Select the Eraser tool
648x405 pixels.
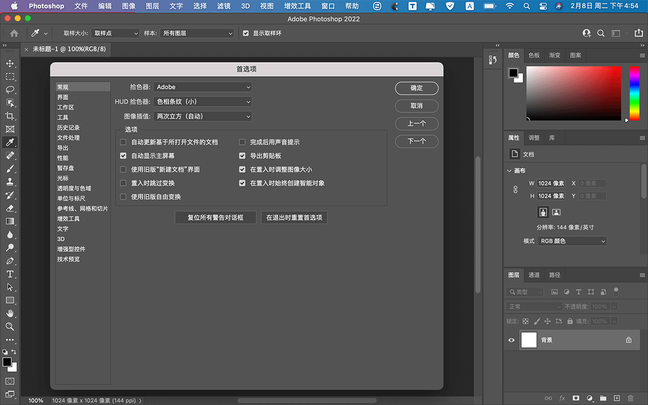(10, 208)
